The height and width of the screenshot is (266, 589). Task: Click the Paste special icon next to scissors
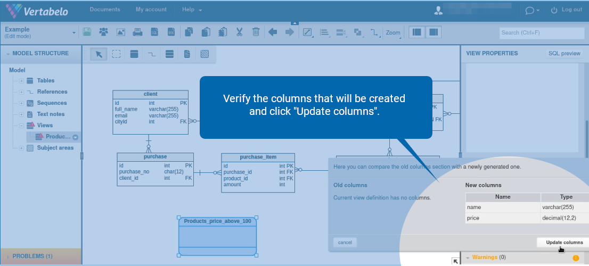[x=223, y=32]
